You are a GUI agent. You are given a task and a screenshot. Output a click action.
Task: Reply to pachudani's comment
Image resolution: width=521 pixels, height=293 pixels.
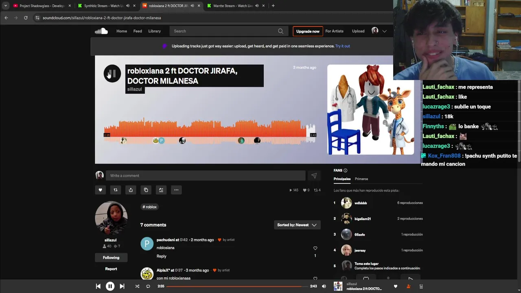click(x=162, y=256)
